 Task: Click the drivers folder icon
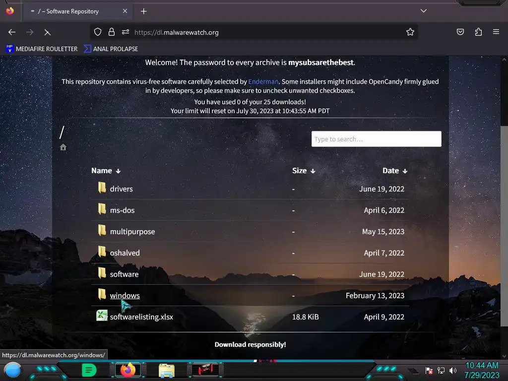102,188
